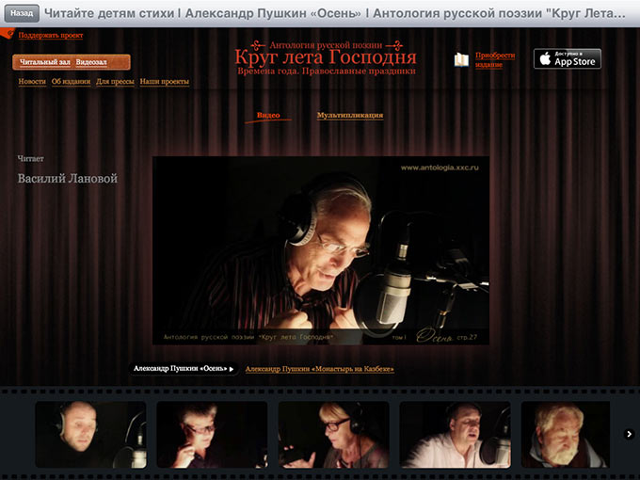
Task: Open thumbnail of blonde woman wearing glasses
Action: pyautogui.click(x=333, y=434)
